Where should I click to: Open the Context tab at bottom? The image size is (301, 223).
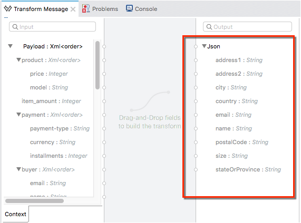click(x=15, y=214)
